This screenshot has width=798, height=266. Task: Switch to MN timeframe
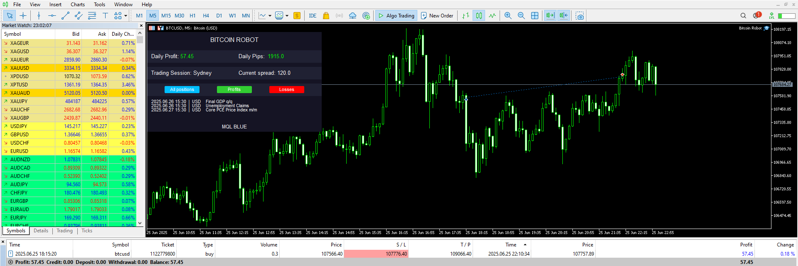pos(246,16)
